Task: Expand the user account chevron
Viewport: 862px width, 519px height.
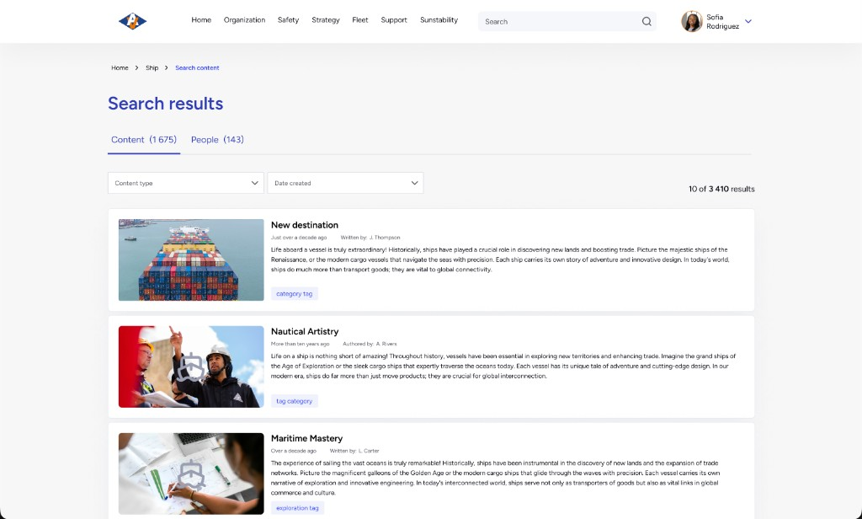Action: [x=748, y=21]
